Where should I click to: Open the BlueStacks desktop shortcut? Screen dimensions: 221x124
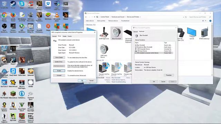coord(48,16)
